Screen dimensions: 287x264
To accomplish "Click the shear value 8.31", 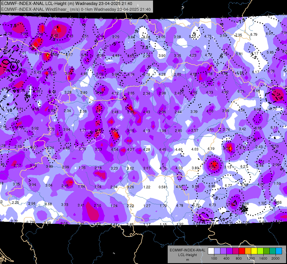I will coord(243,148).
